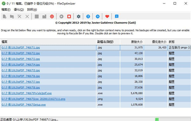Sort by the 狀態 column header
191x121 pixels.
tap(179, 42)
